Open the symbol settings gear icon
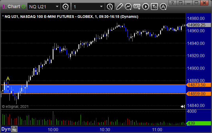212x133 pixels. point(66,7)
